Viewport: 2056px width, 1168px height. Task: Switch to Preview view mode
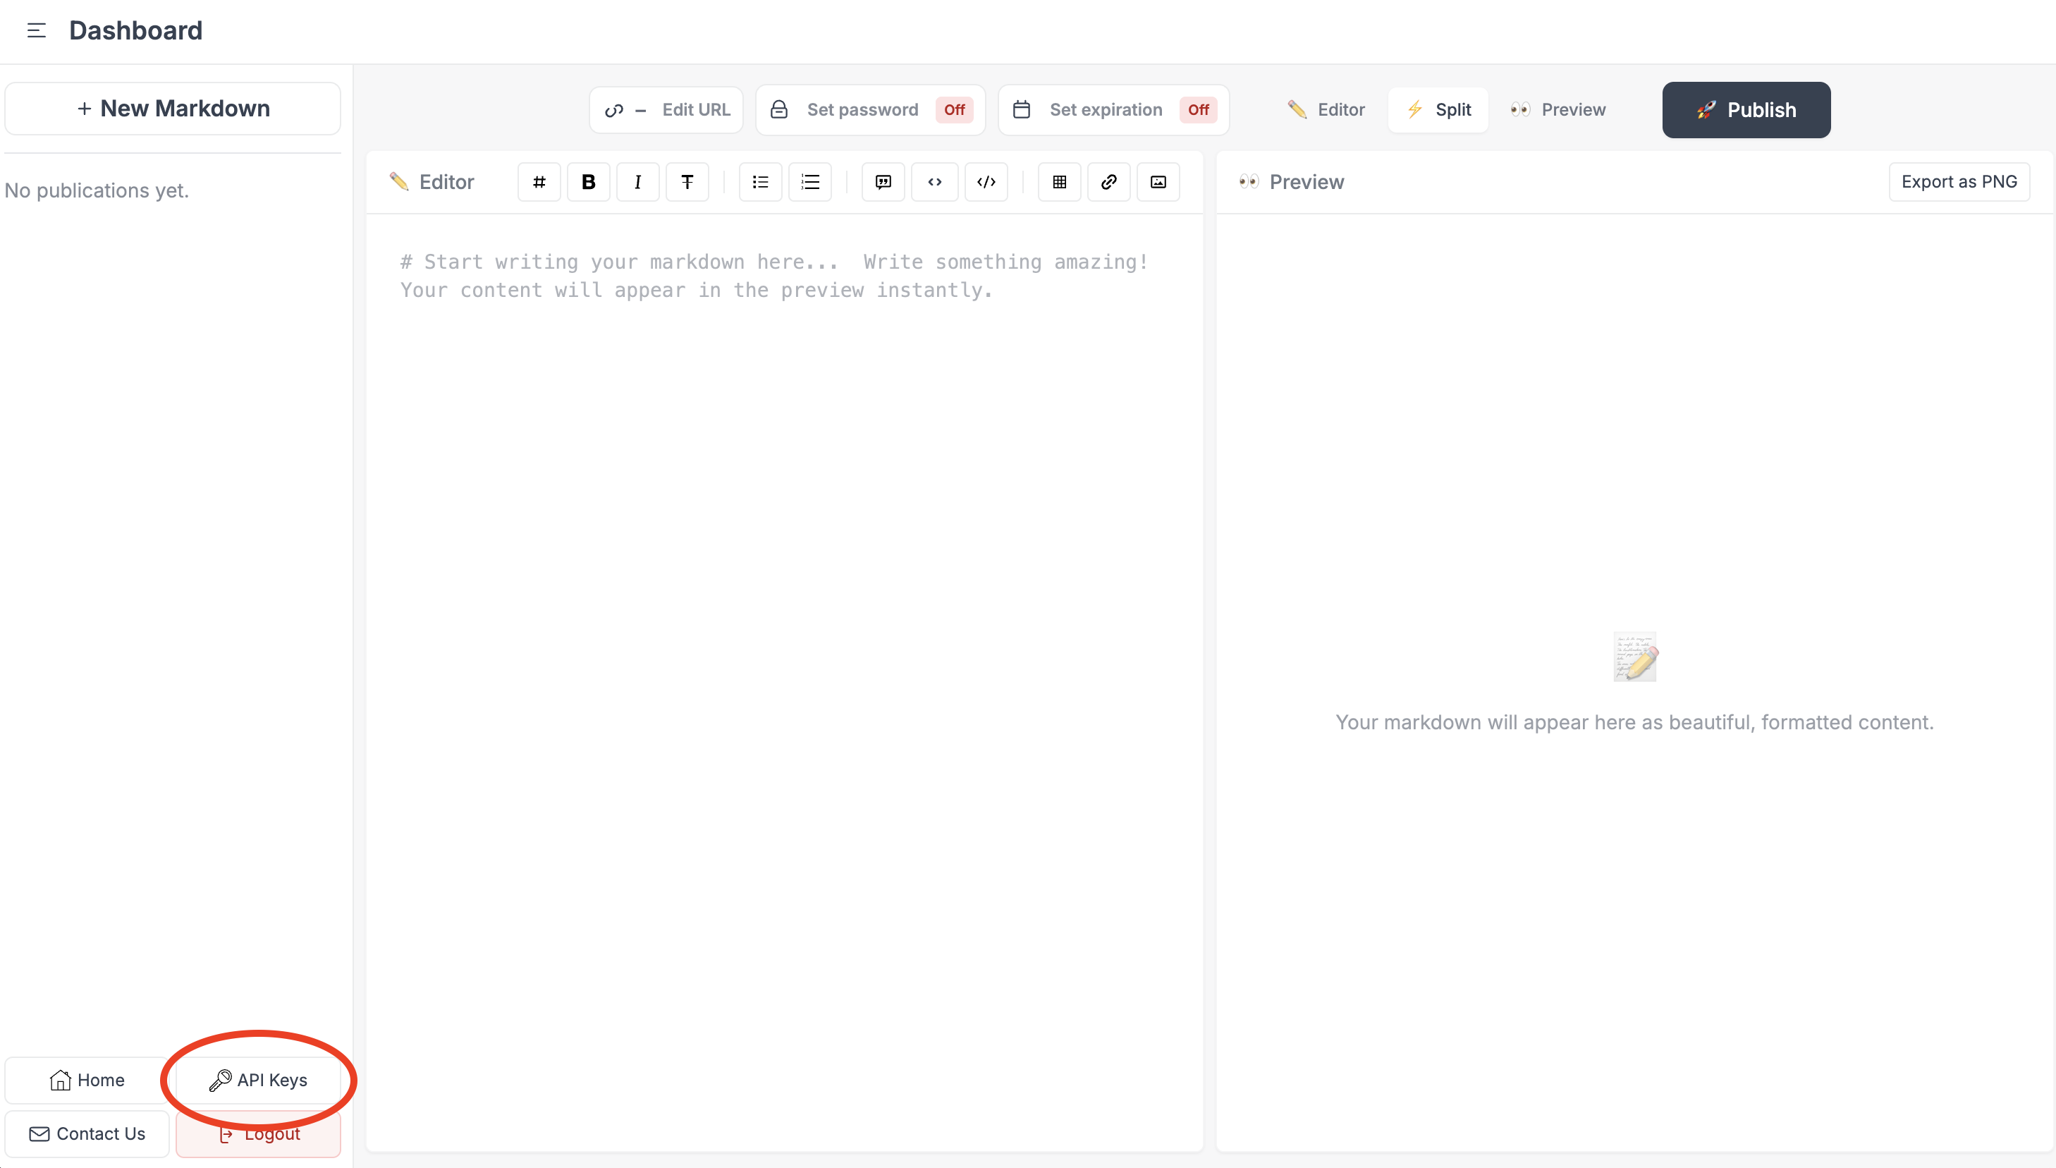[1558, 110]
